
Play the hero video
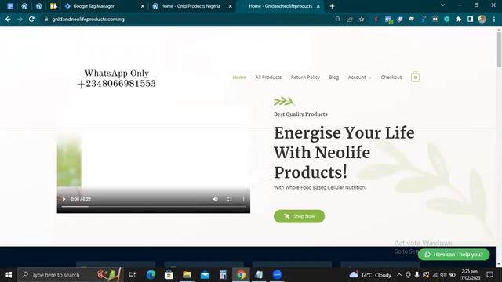coord(64,199)
